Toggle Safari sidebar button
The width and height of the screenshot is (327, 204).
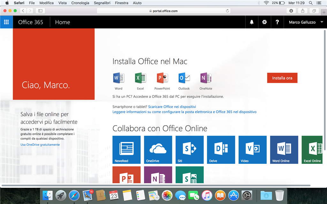[x=40, y=11]
